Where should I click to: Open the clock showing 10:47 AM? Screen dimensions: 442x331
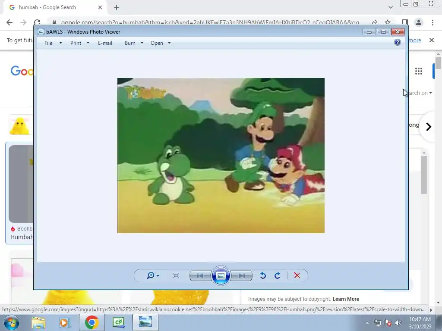coord(420,323)
